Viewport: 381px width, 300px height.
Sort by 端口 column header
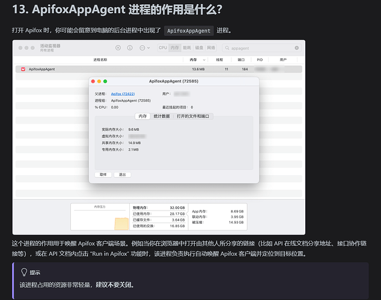[x=241, y=59]
